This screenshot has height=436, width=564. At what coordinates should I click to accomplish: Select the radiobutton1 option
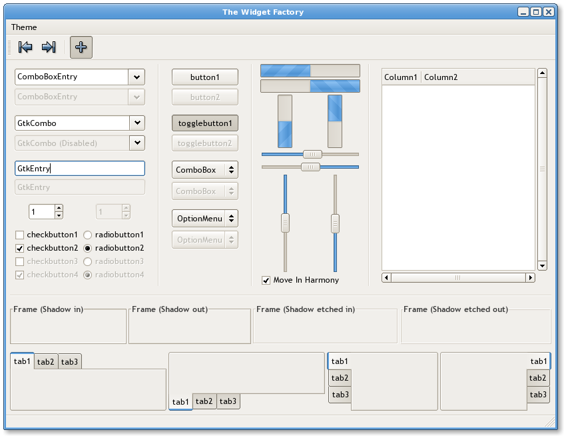tap(87, 235)
